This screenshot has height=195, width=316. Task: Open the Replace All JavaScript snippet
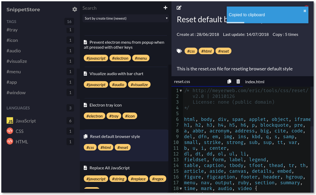click(x=110, y=168)
